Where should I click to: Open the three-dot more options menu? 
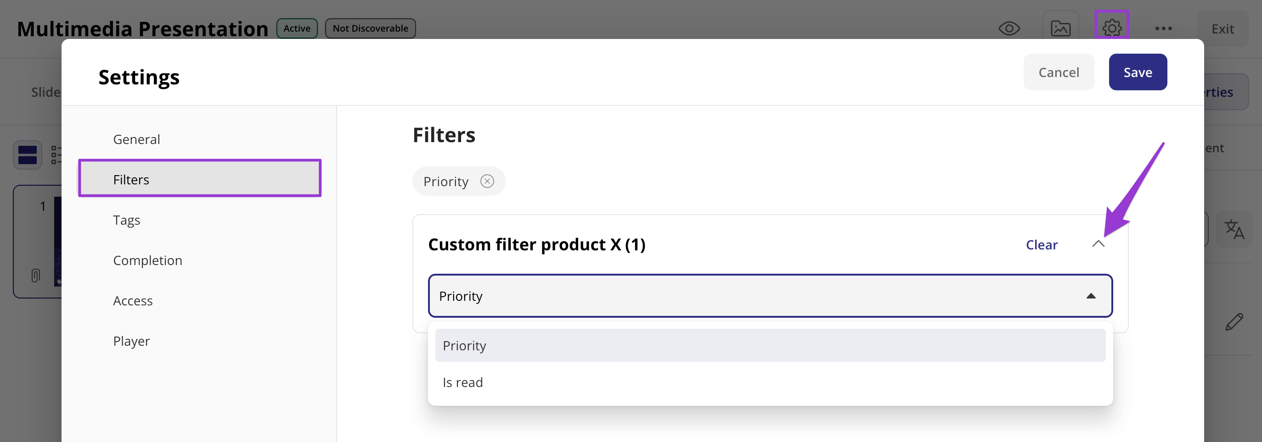[x=1163, y=28]
